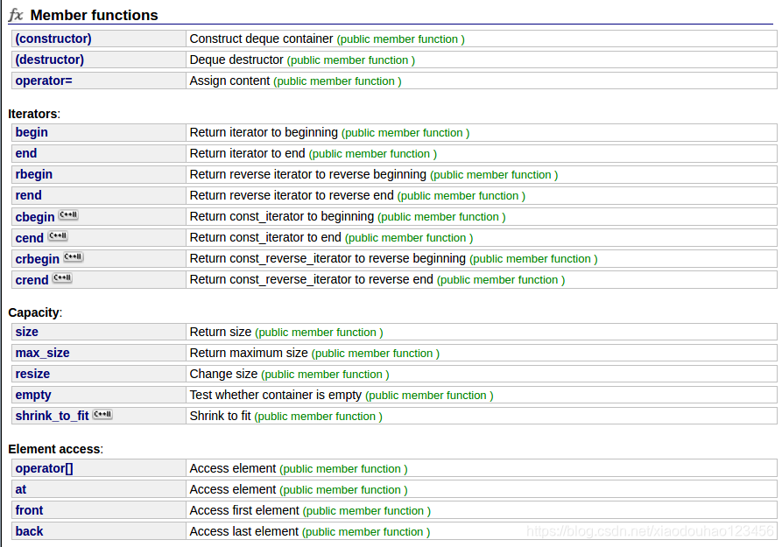Image resolution: width=782 pixels, height=547 pixels.
Task: Open the resize function link
Action: pyautogui.click(x=32, y=374)
